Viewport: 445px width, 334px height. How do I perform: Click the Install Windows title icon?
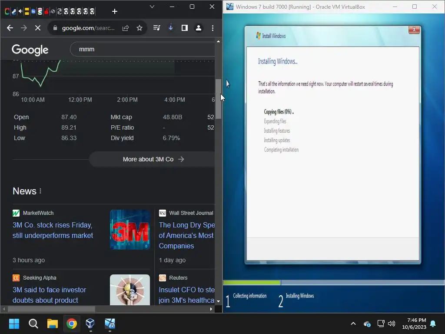(x=258, y=36)
